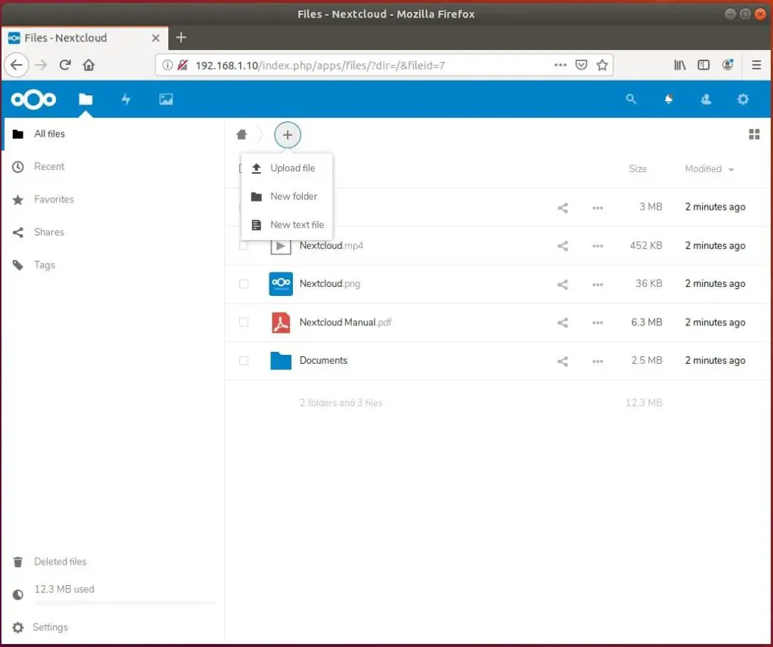Click share icon on the 3 MB row
The width and height of the screenshot is (773, 647).
point(562,208)
